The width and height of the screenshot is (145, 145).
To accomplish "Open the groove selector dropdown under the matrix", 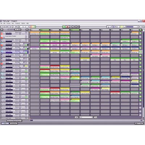I will (86, 117).
